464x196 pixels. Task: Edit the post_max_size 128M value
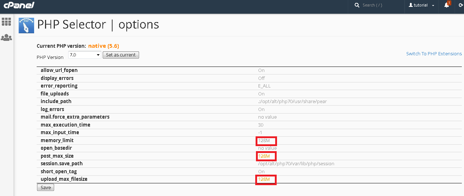pos(264,156)
